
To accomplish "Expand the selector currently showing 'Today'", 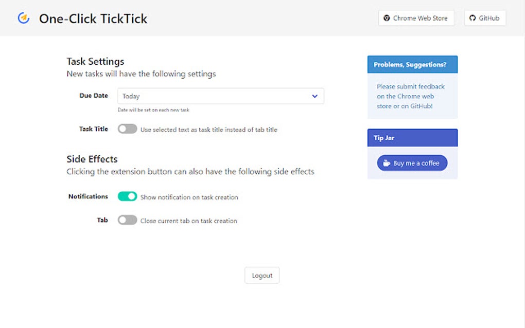I will [220, 96].
